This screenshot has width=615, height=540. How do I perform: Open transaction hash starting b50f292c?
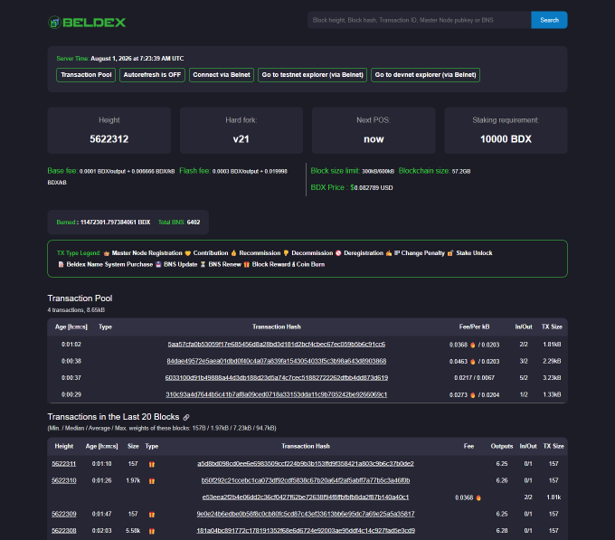pos(306,480)
